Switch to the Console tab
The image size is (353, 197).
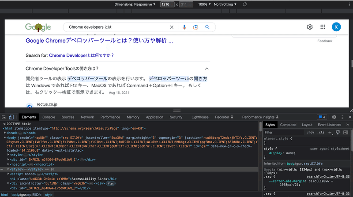point(49,117)
